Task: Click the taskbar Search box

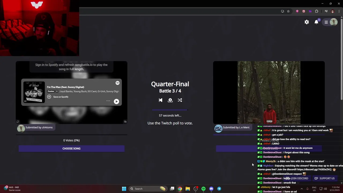Action: 148,189
